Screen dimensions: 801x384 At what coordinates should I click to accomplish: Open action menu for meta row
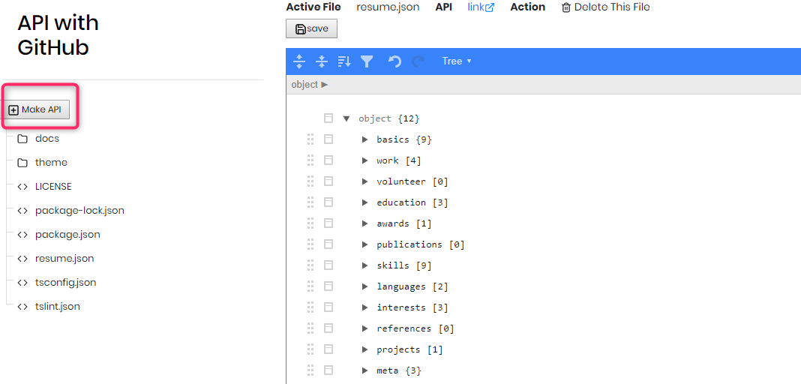(x=328, y=370)
